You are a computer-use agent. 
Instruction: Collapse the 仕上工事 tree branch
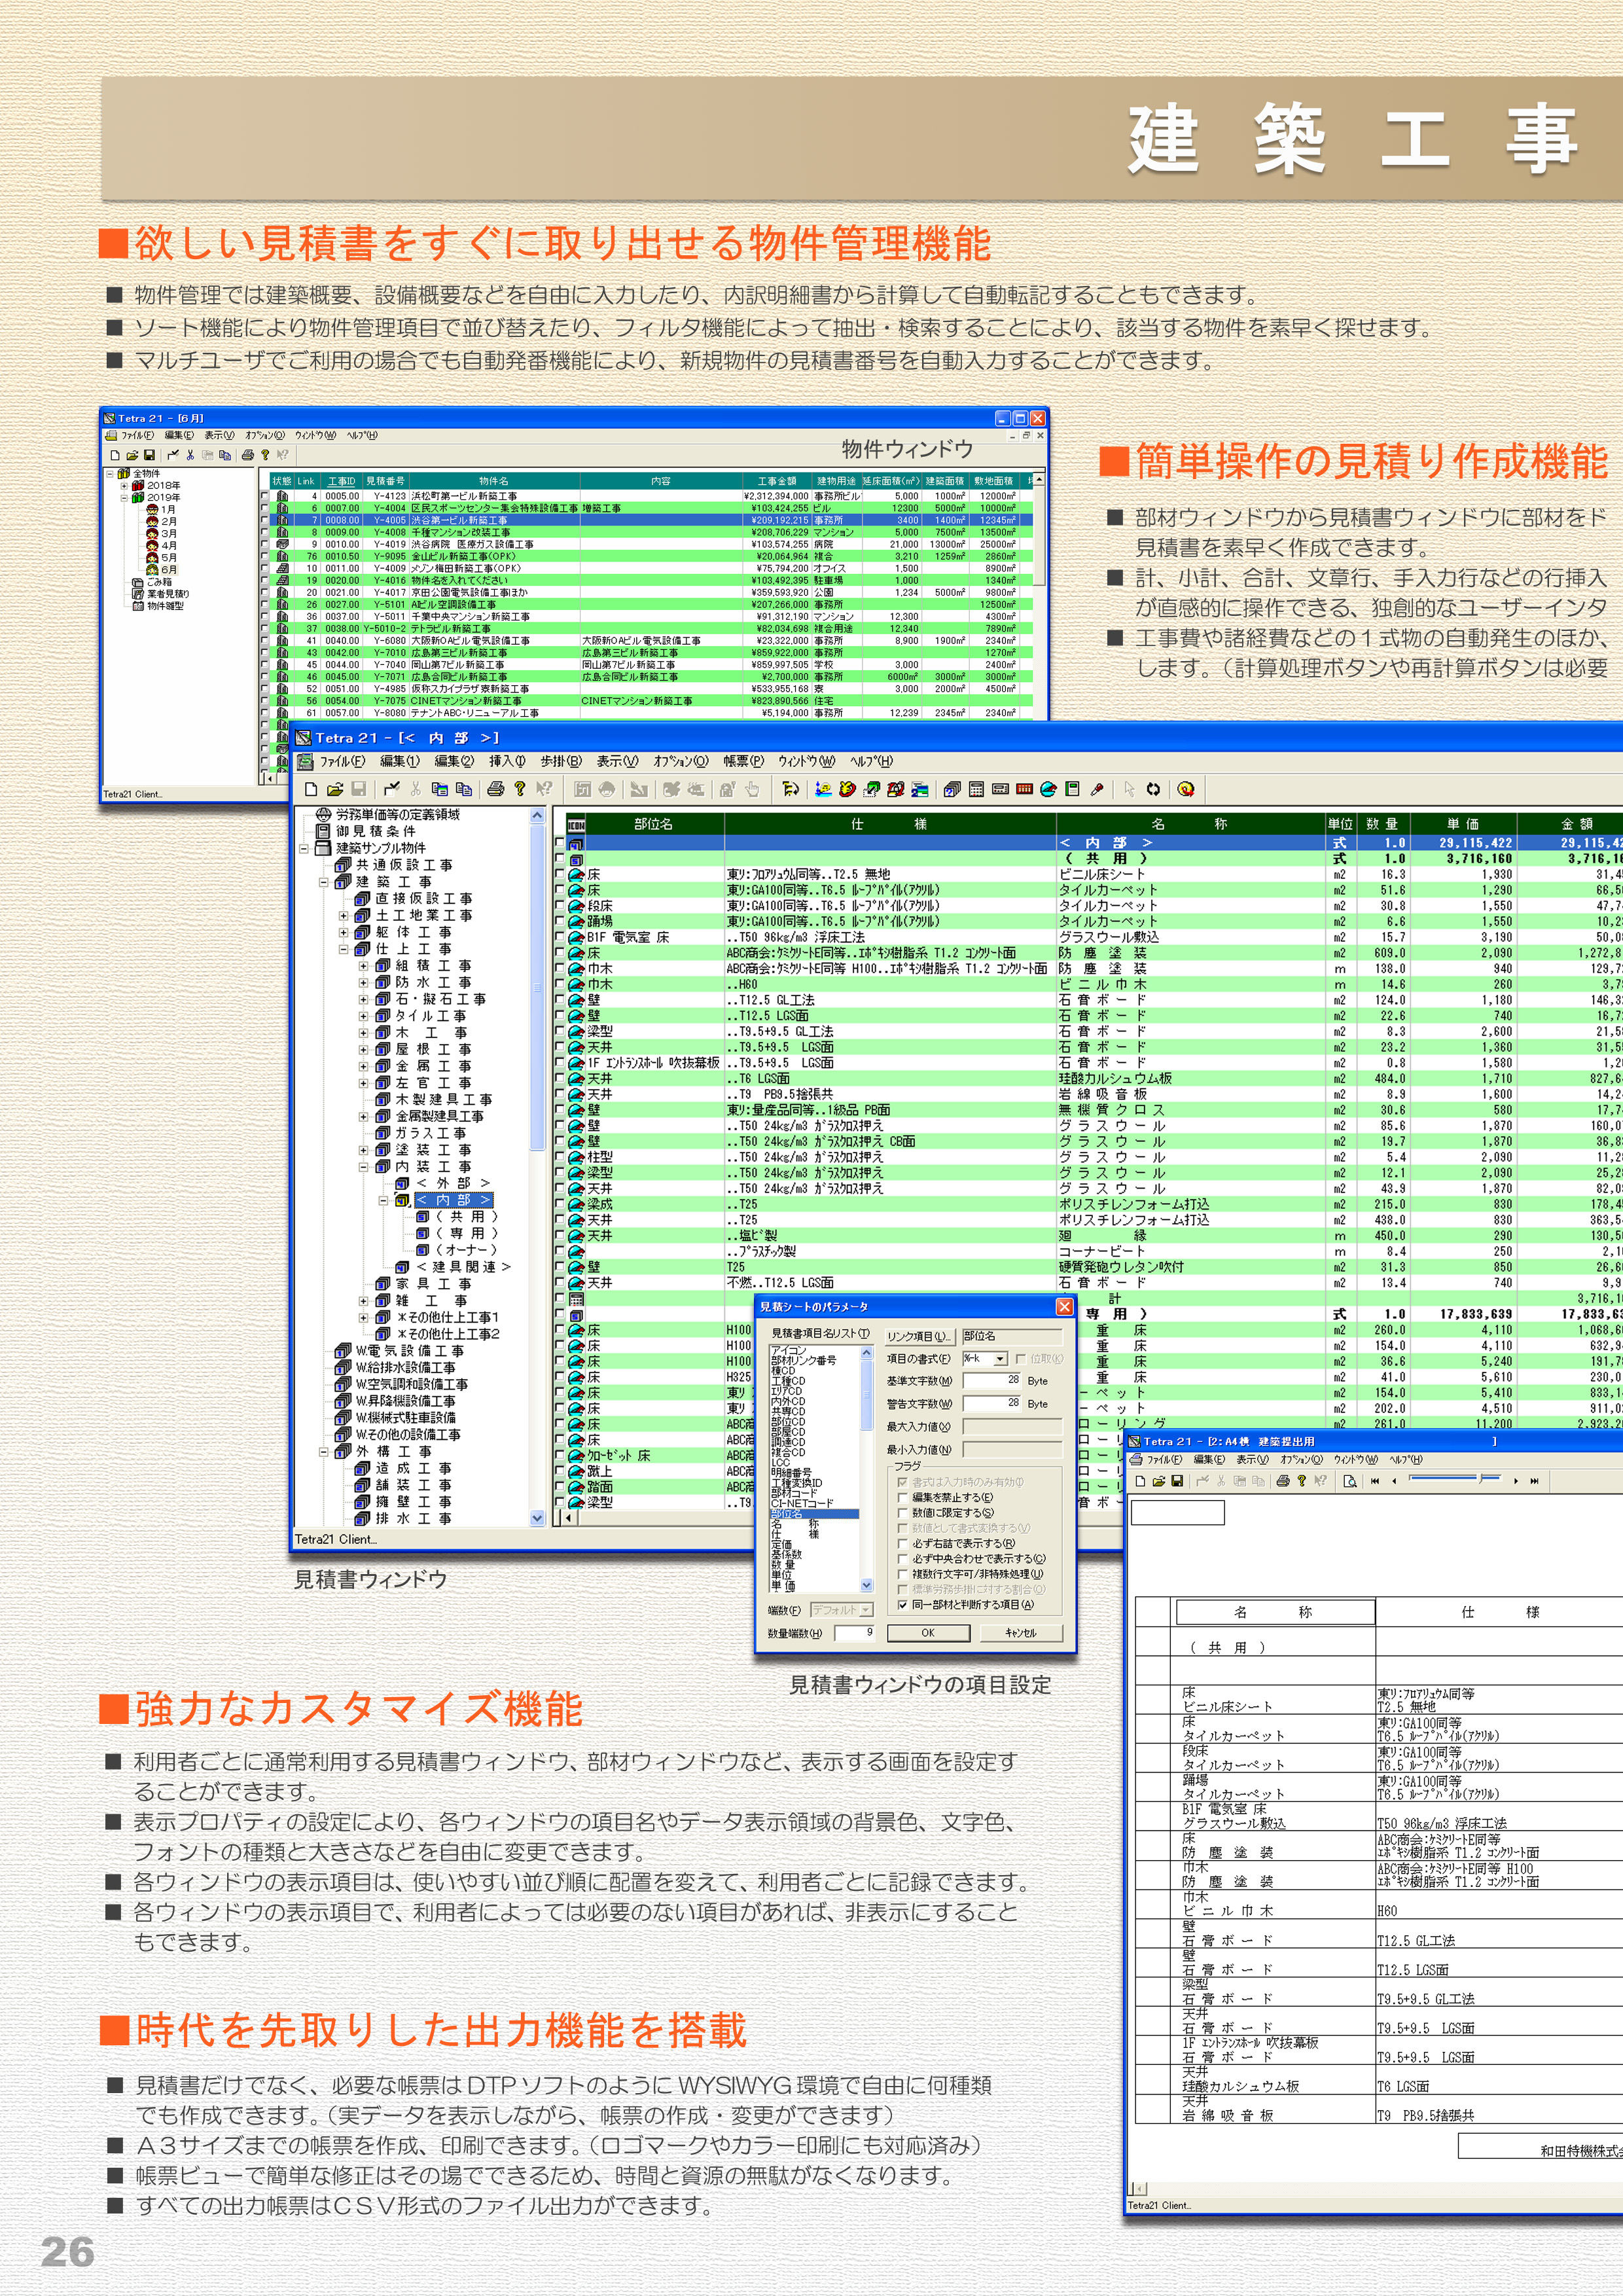click(343, 949)
